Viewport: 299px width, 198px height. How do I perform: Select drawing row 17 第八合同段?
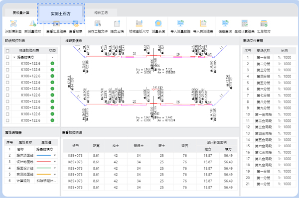(x=269, y=159)
